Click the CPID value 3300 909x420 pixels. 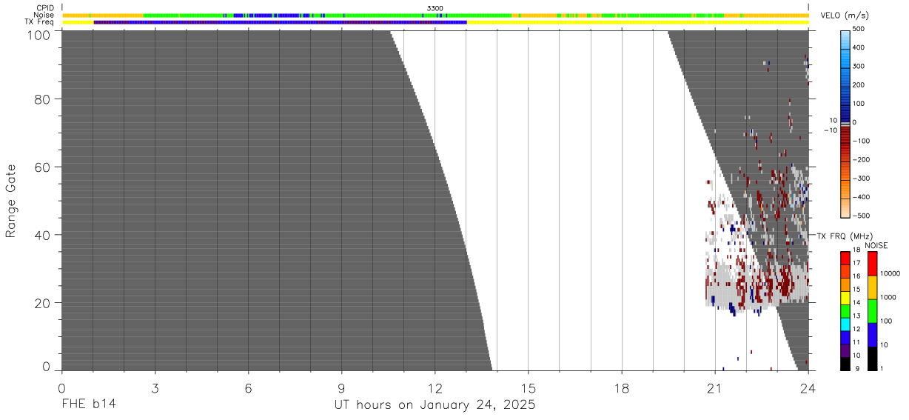(x=435, y=8)
